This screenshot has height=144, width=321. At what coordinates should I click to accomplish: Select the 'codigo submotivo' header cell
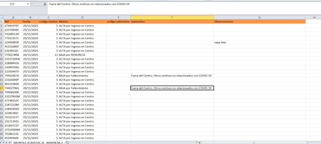(118, 22)
